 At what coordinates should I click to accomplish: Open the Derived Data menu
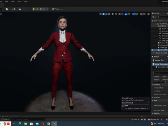(x=155, y=119)
